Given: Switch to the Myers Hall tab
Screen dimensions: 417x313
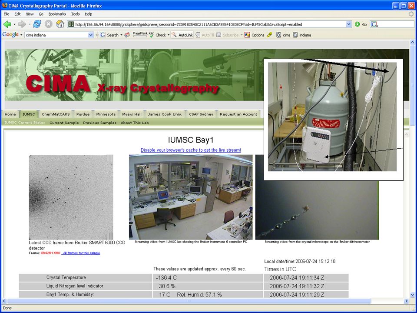Looking at the screenshot, I should coord(132,114).
